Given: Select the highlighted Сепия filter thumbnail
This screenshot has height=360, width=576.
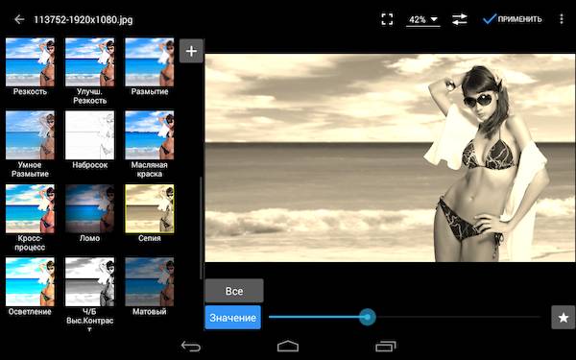Looking at the screenshot, I should pyautogui.click(x=150, y=208).
